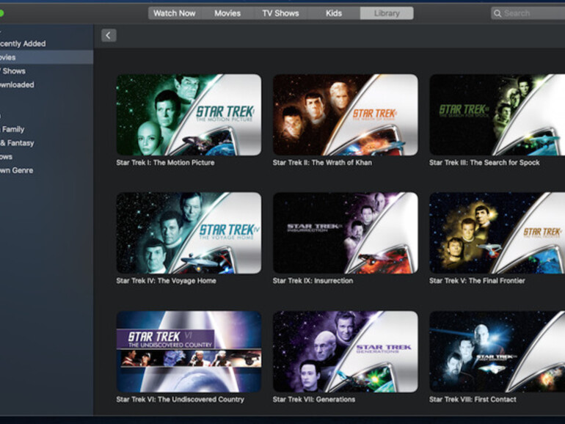Switch to the Kids tab
The height and width of the screenshot is (424, 565).
tap(334, 13)
